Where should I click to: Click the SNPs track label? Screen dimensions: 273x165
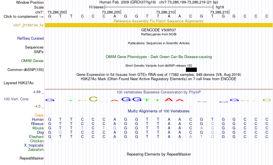click(x=39, y=52)
